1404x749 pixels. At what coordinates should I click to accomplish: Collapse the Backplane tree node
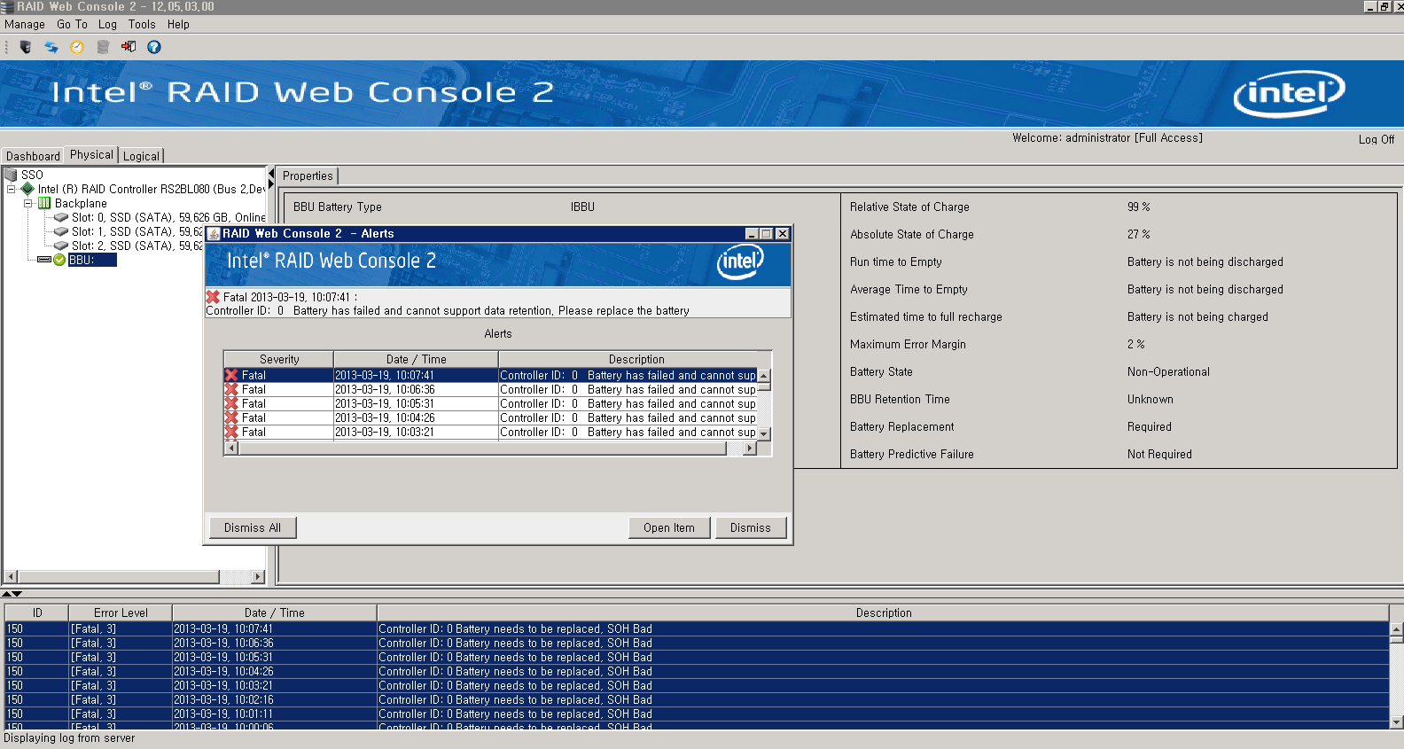[x=27, y=203]
